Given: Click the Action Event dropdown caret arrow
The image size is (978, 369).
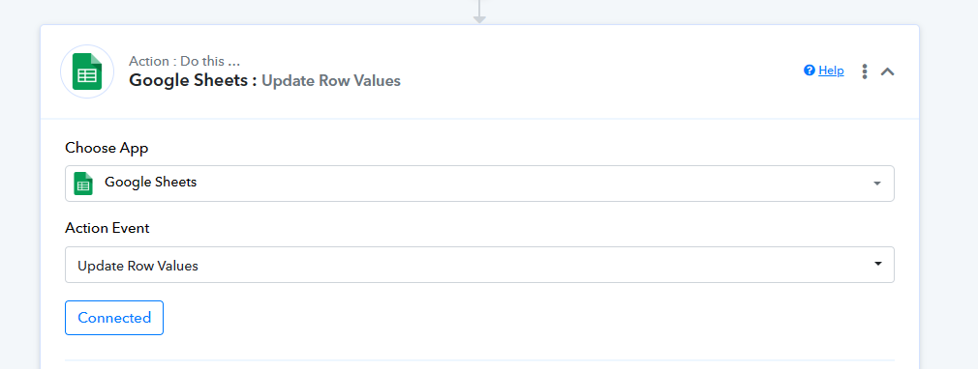Looking at the screenshot, I should click(877, 263).
